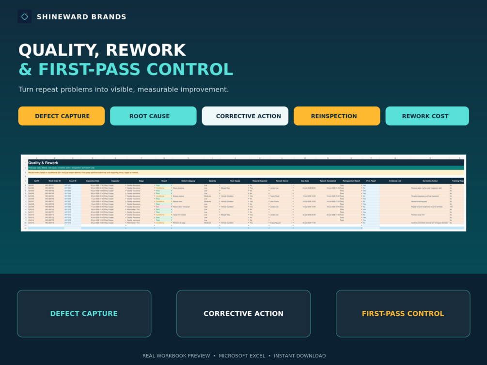Click "INSTANT DOWNLOAD" footer text
The height and width of the screenshot is (365, 487).
[300, 356]
